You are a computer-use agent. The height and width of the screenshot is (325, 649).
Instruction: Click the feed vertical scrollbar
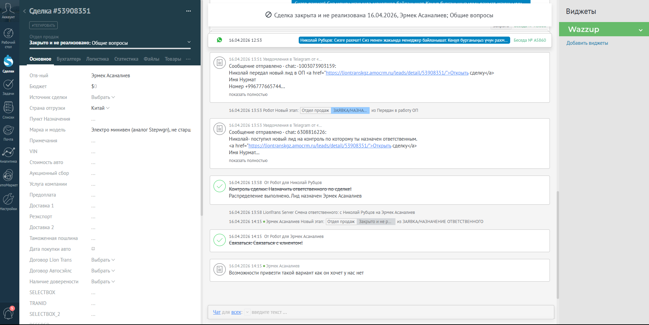(558, 245)
